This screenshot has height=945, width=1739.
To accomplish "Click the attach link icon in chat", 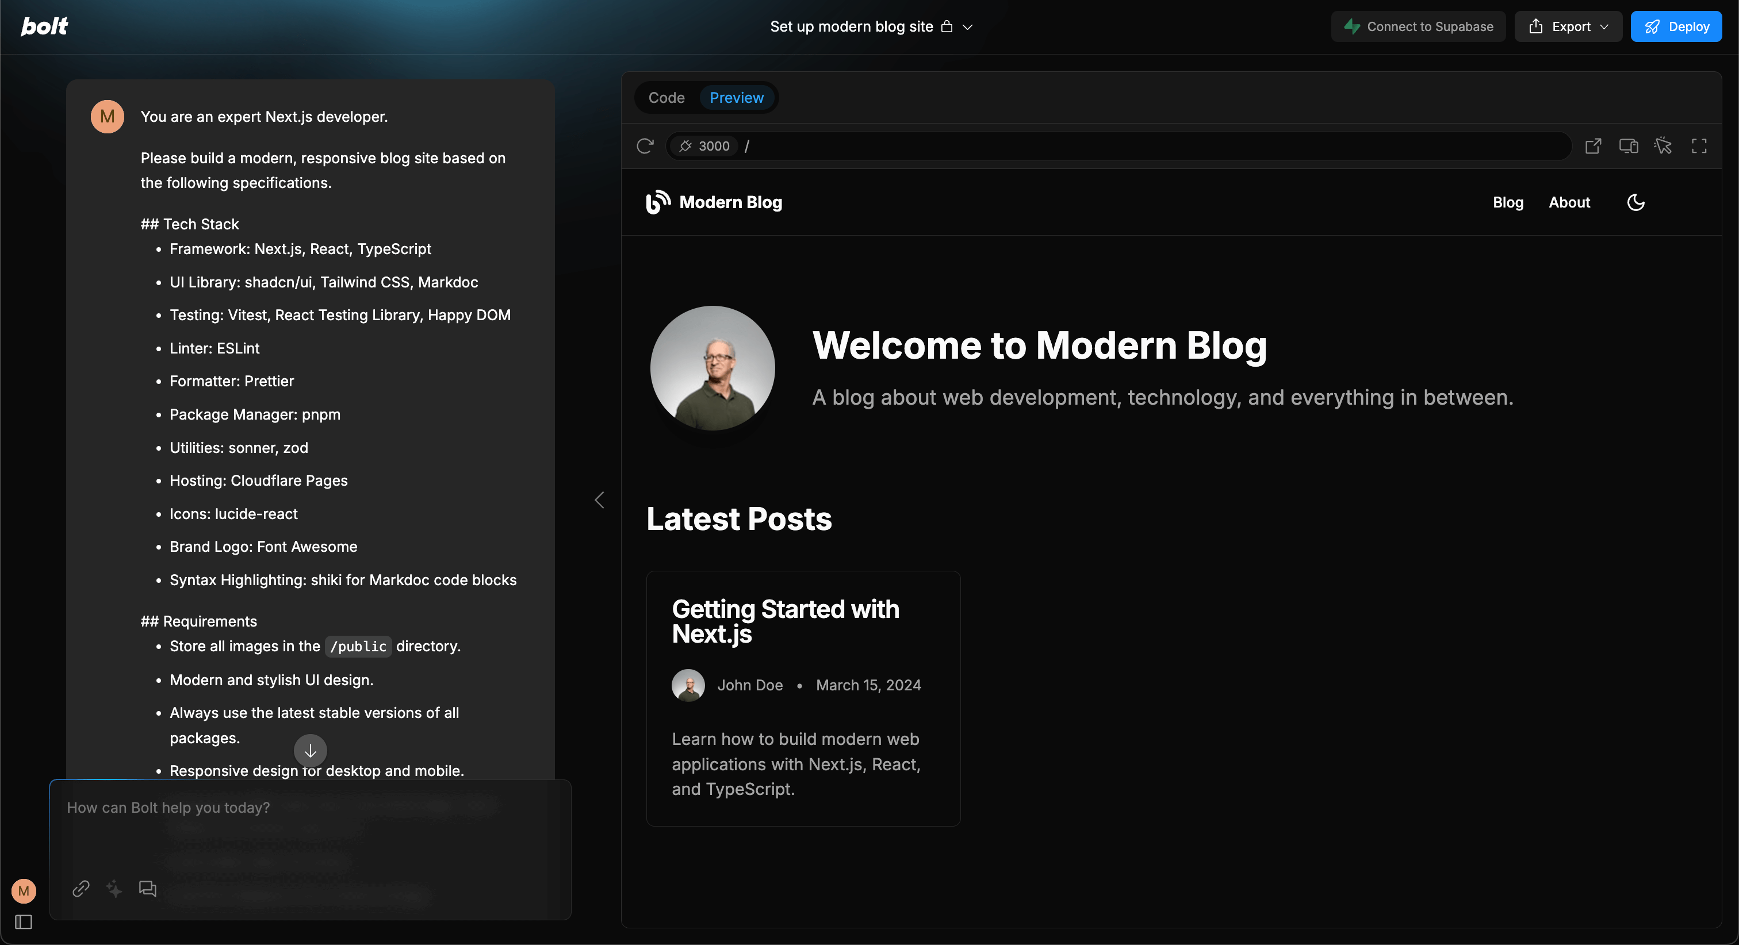I will tap(81, 888).
